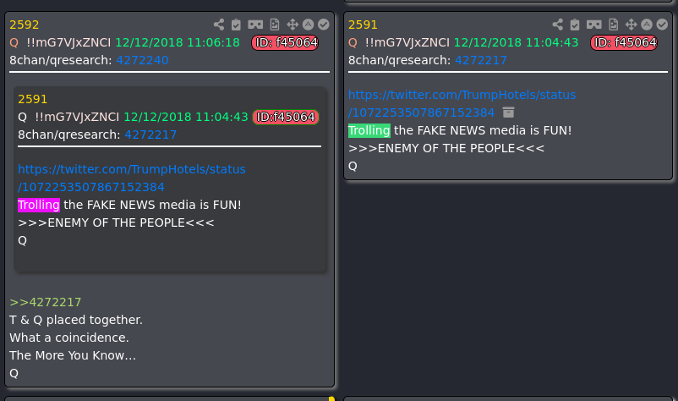Click the image file icon on post 2592
The width and height of the screenshot is (678, 401).
pos(275,25)
